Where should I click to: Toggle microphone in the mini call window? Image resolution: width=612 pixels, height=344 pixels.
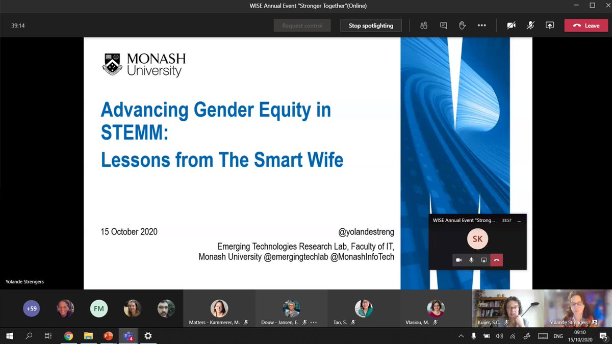tap(471, 260)
